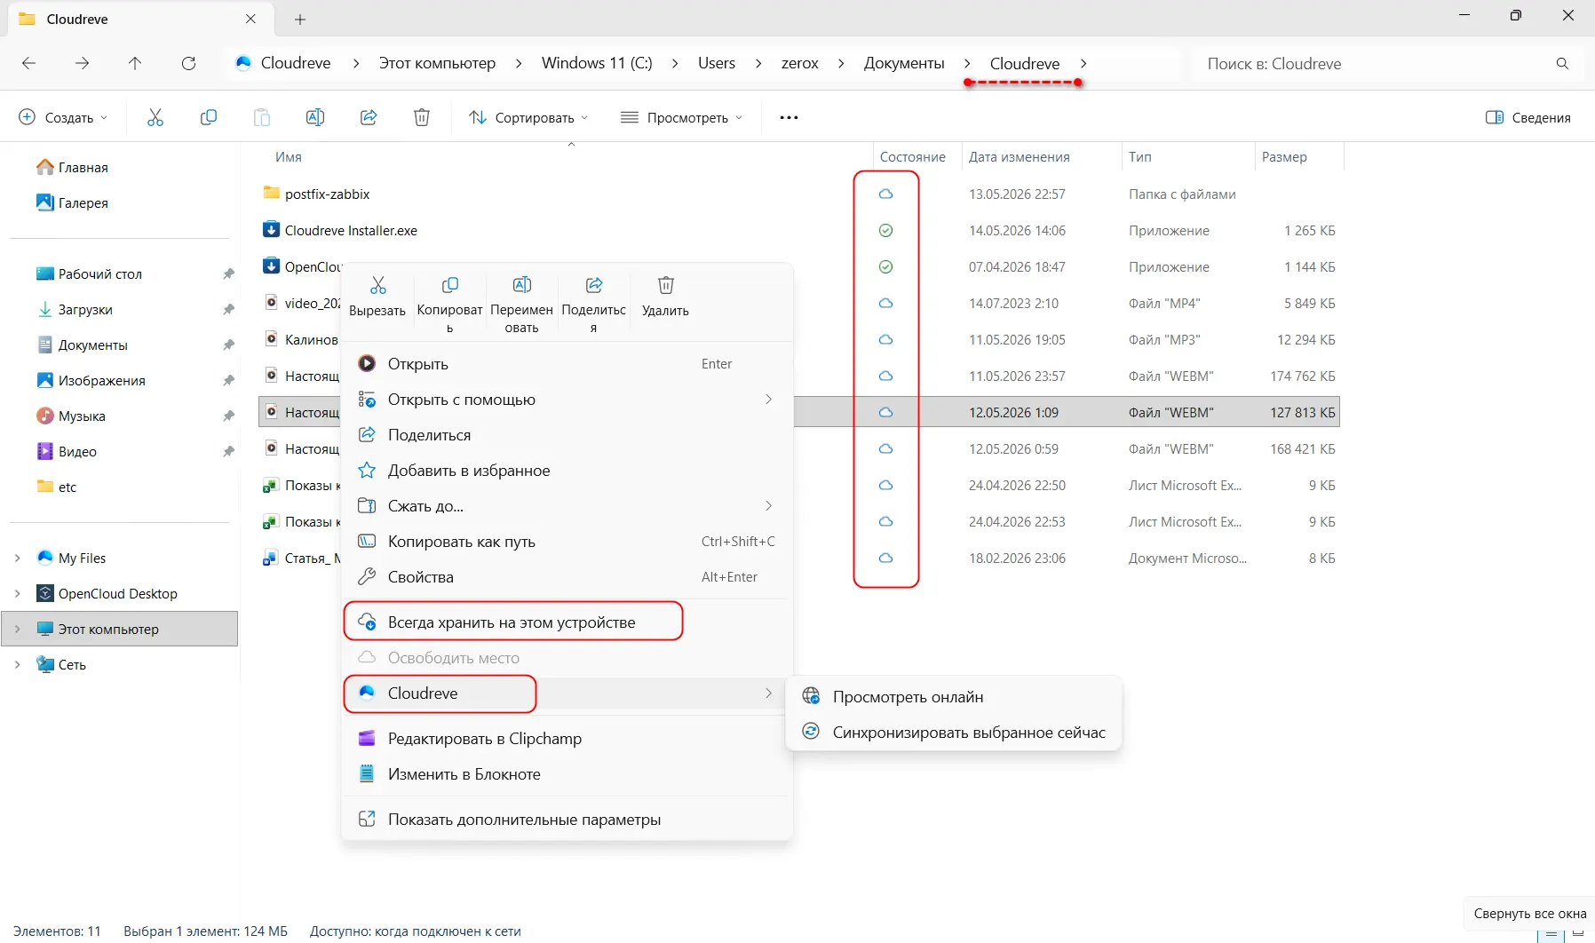Open the Просмотреть view dropdown

click(x=682, y=117)
